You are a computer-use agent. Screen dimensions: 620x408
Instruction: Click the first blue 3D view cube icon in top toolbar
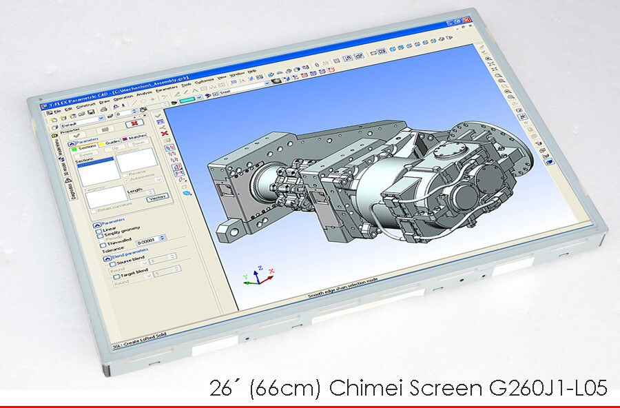(393, 50)
